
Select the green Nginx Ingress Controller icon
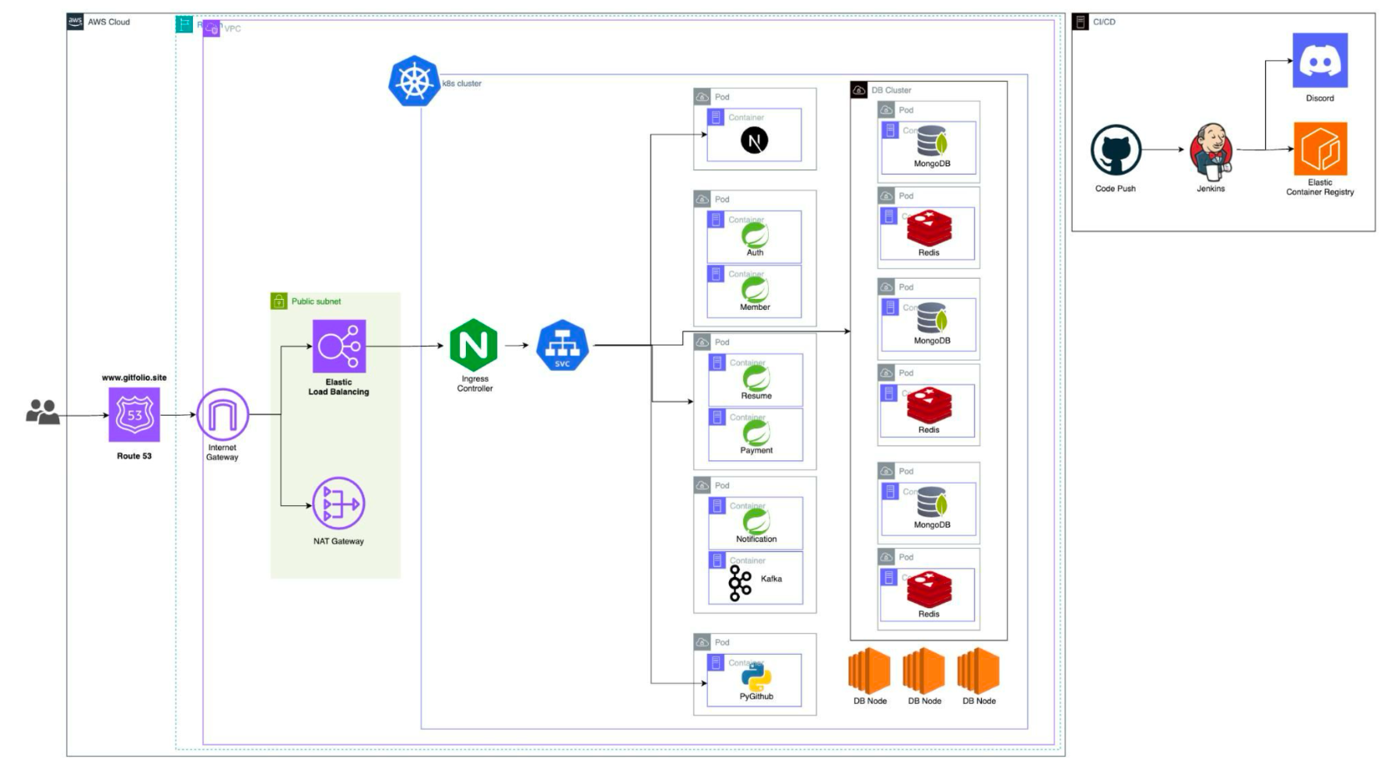(473, 345)
